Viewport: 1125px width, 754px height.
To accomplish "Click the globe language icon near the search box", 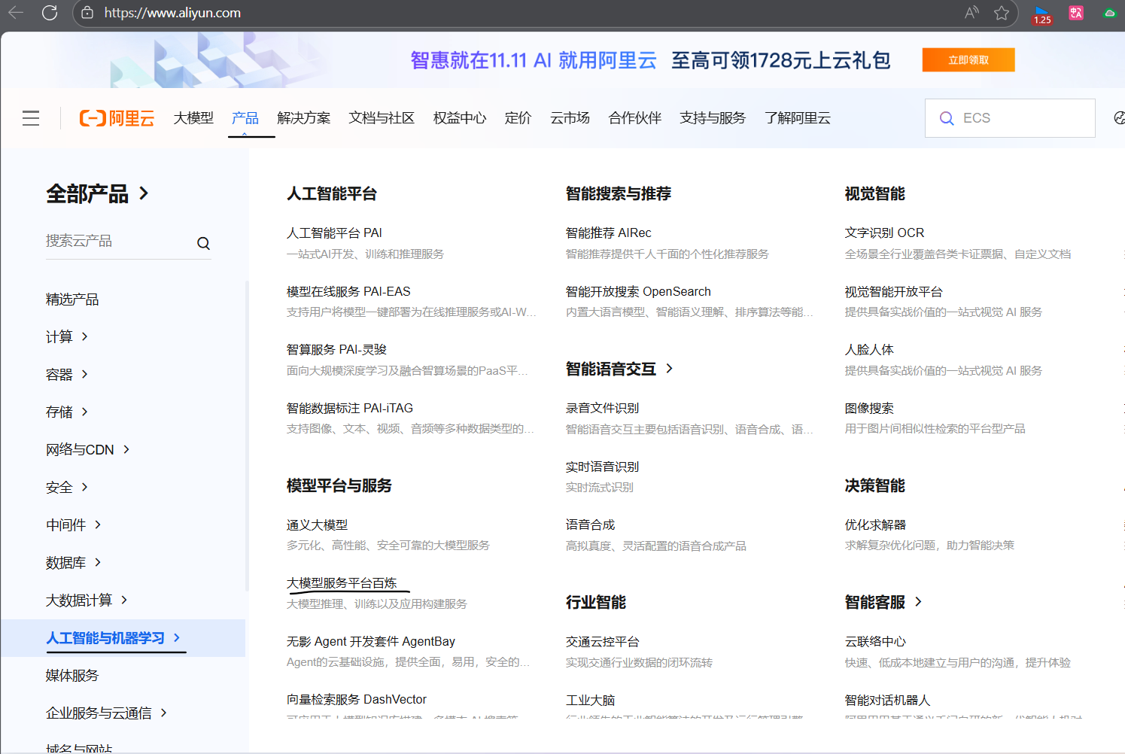I will click(x=1120, y=117).
